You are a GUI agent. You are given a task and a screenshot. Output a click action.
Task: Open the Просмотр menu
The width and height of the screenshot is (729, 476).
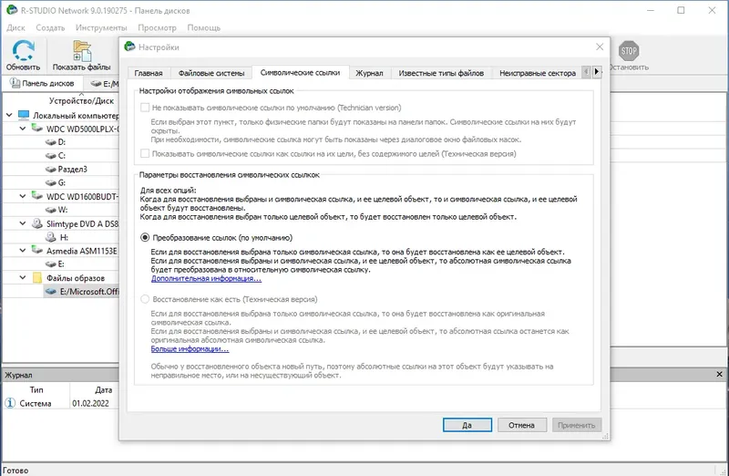(x=157, y=27)
